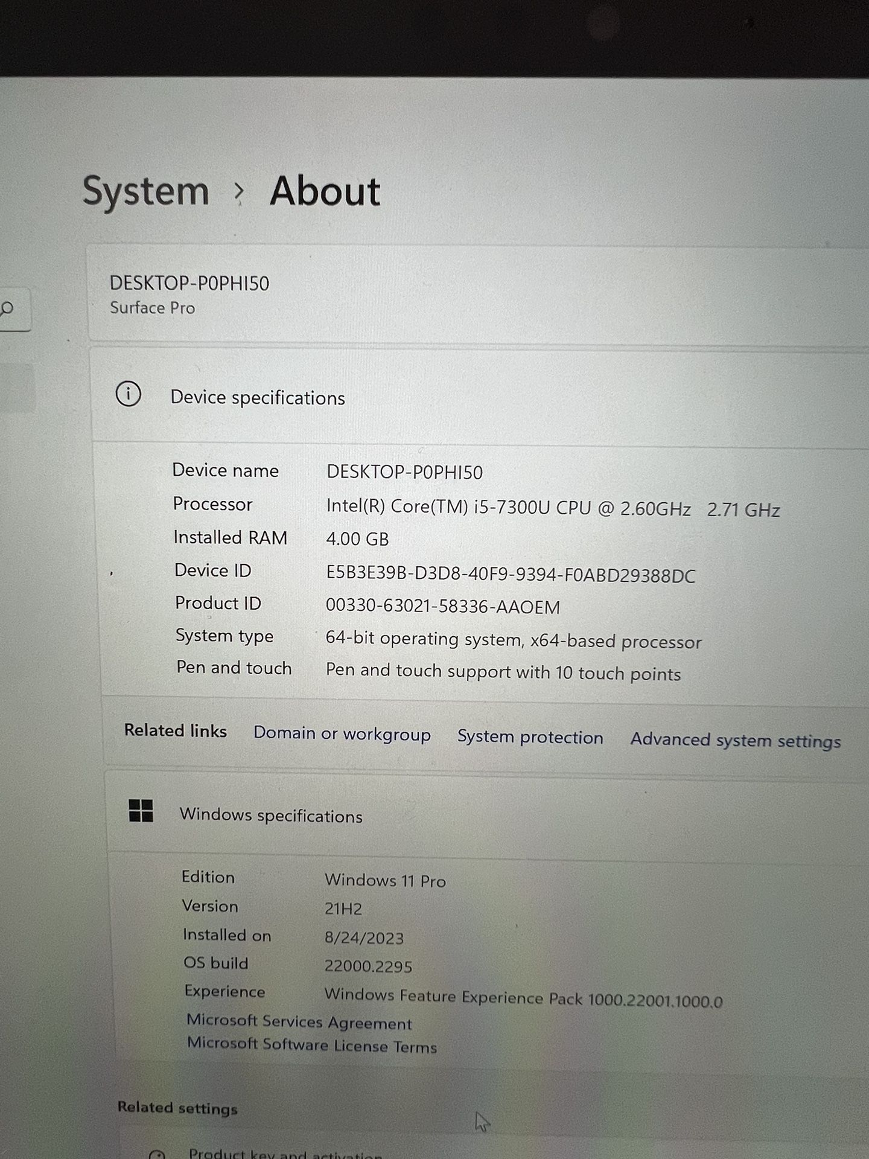Click the Windows logo beside Windows specifications
Viewport: 869px width, 1159px height.
pyautogui.click(x=141, y=811)
